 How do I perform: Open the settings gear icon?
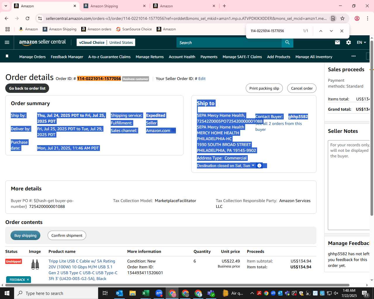[349, 42]
